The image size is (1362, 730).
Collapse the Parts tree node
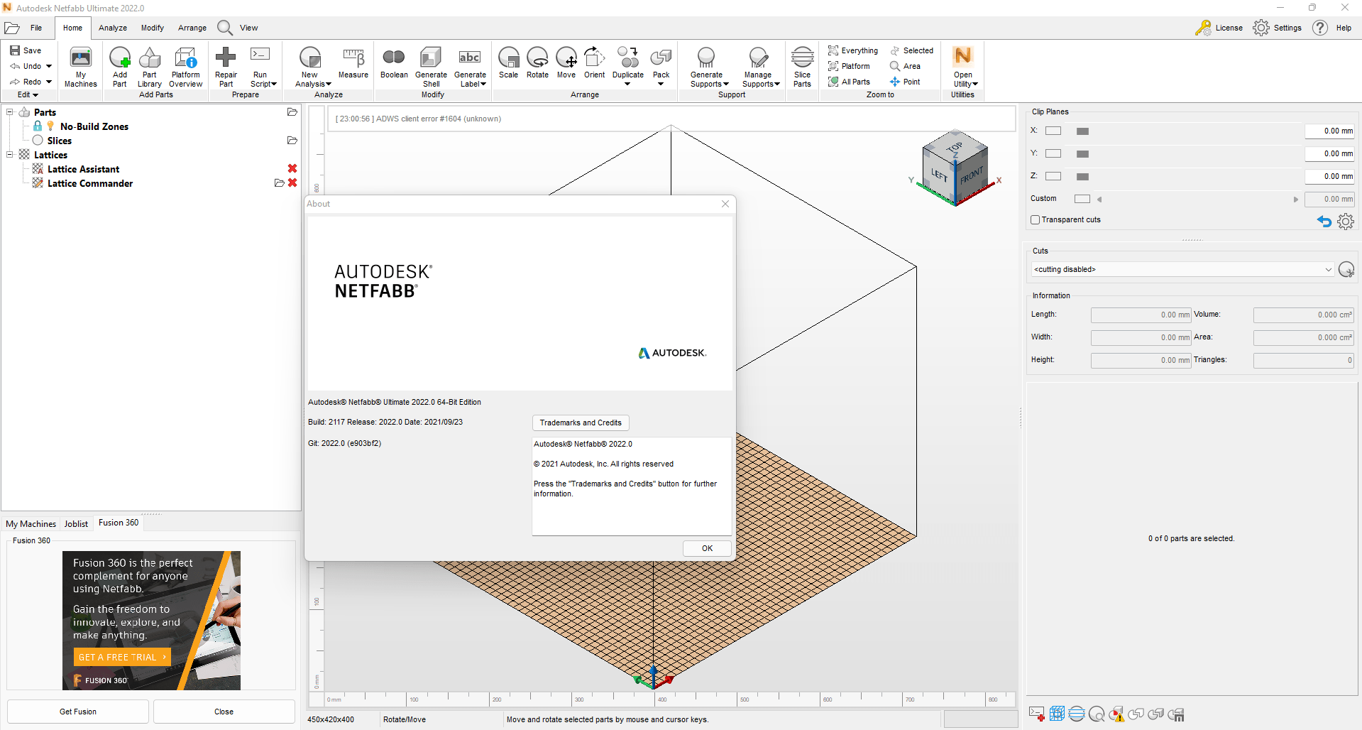click(x=10, y=112)
